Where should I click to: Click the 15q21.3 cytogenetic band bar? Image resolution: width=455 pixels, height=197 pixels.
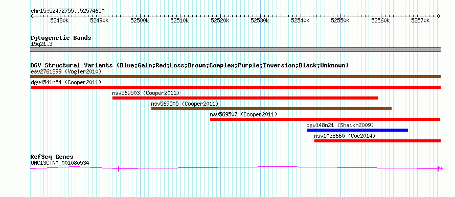(235, 50)
